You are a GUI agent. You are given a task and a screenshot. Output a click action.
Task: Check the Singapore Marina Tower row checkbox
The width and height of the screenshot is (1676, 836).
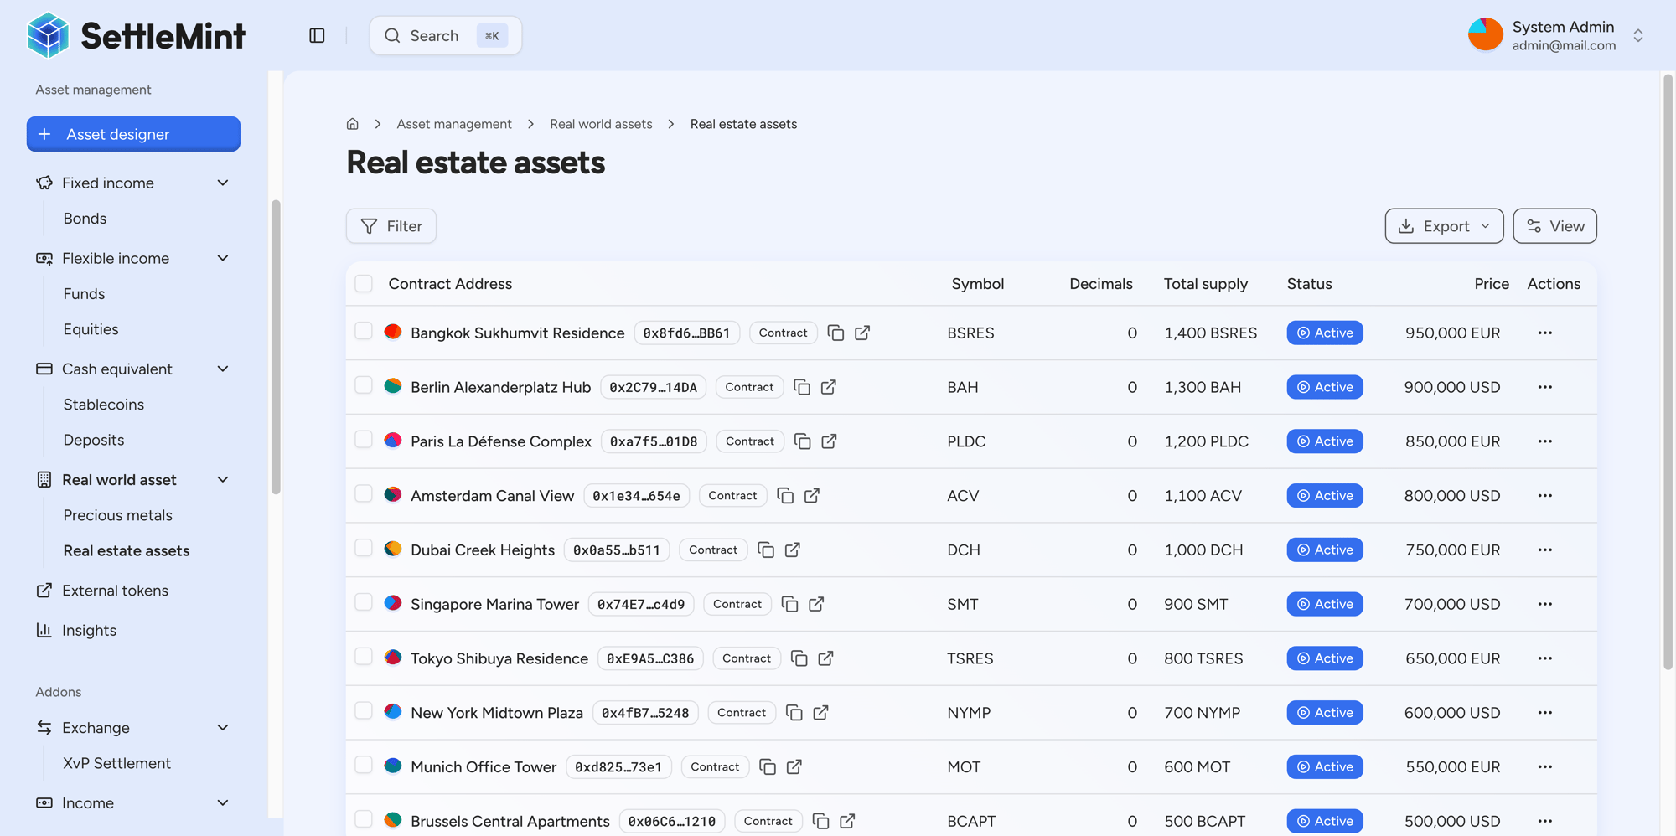click(x=363, y=604)
